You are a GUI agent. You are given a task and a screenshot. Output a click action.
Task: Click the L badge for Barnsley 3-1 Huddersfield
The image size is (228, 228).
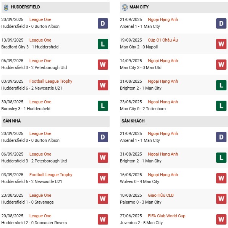coord(103,106)
